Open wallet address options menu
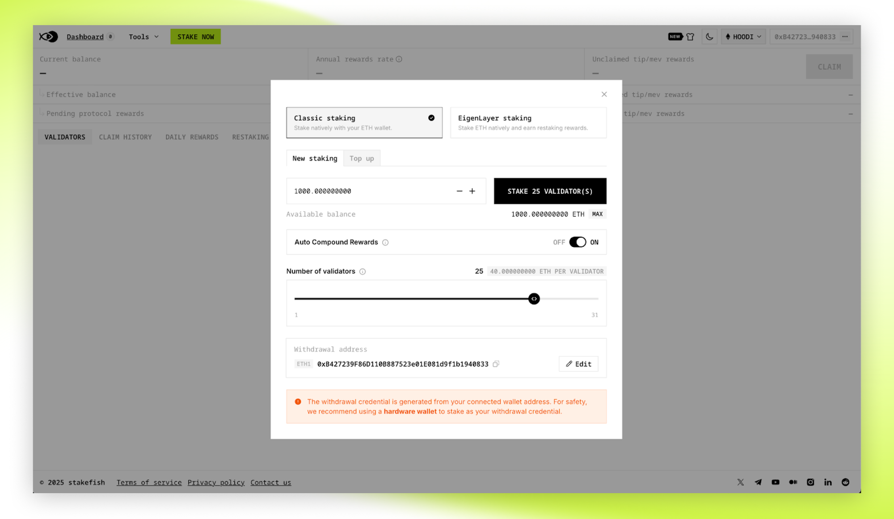This screenshot has height=519, width=894. [845, 37]
